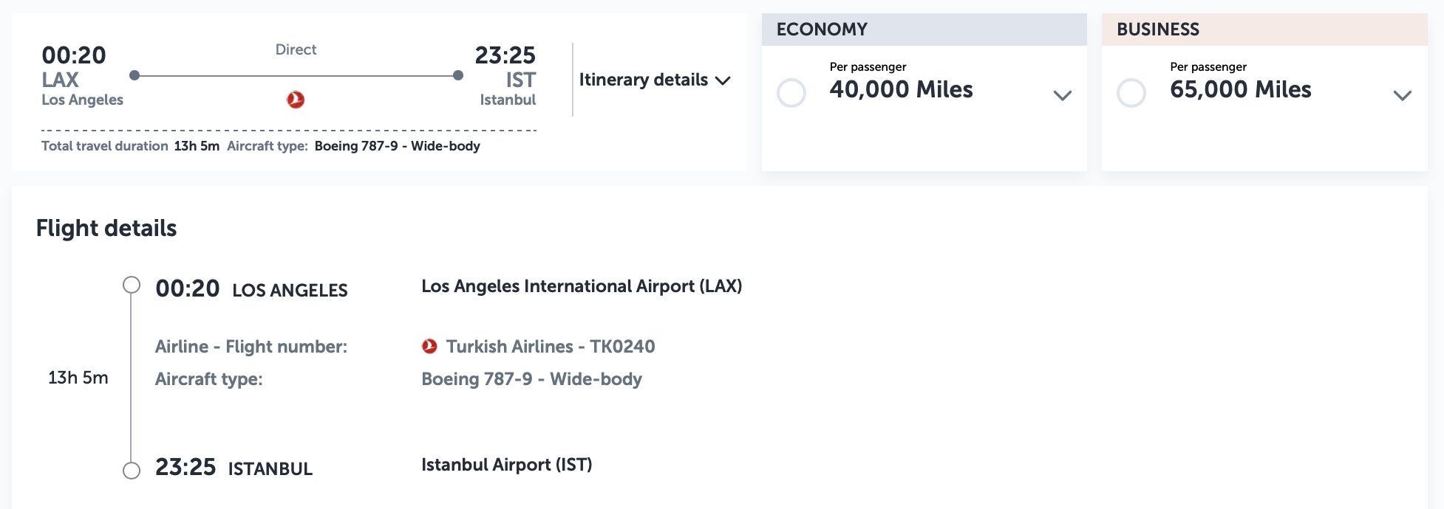Click the ECONOMY column header

tap(821, 30)
